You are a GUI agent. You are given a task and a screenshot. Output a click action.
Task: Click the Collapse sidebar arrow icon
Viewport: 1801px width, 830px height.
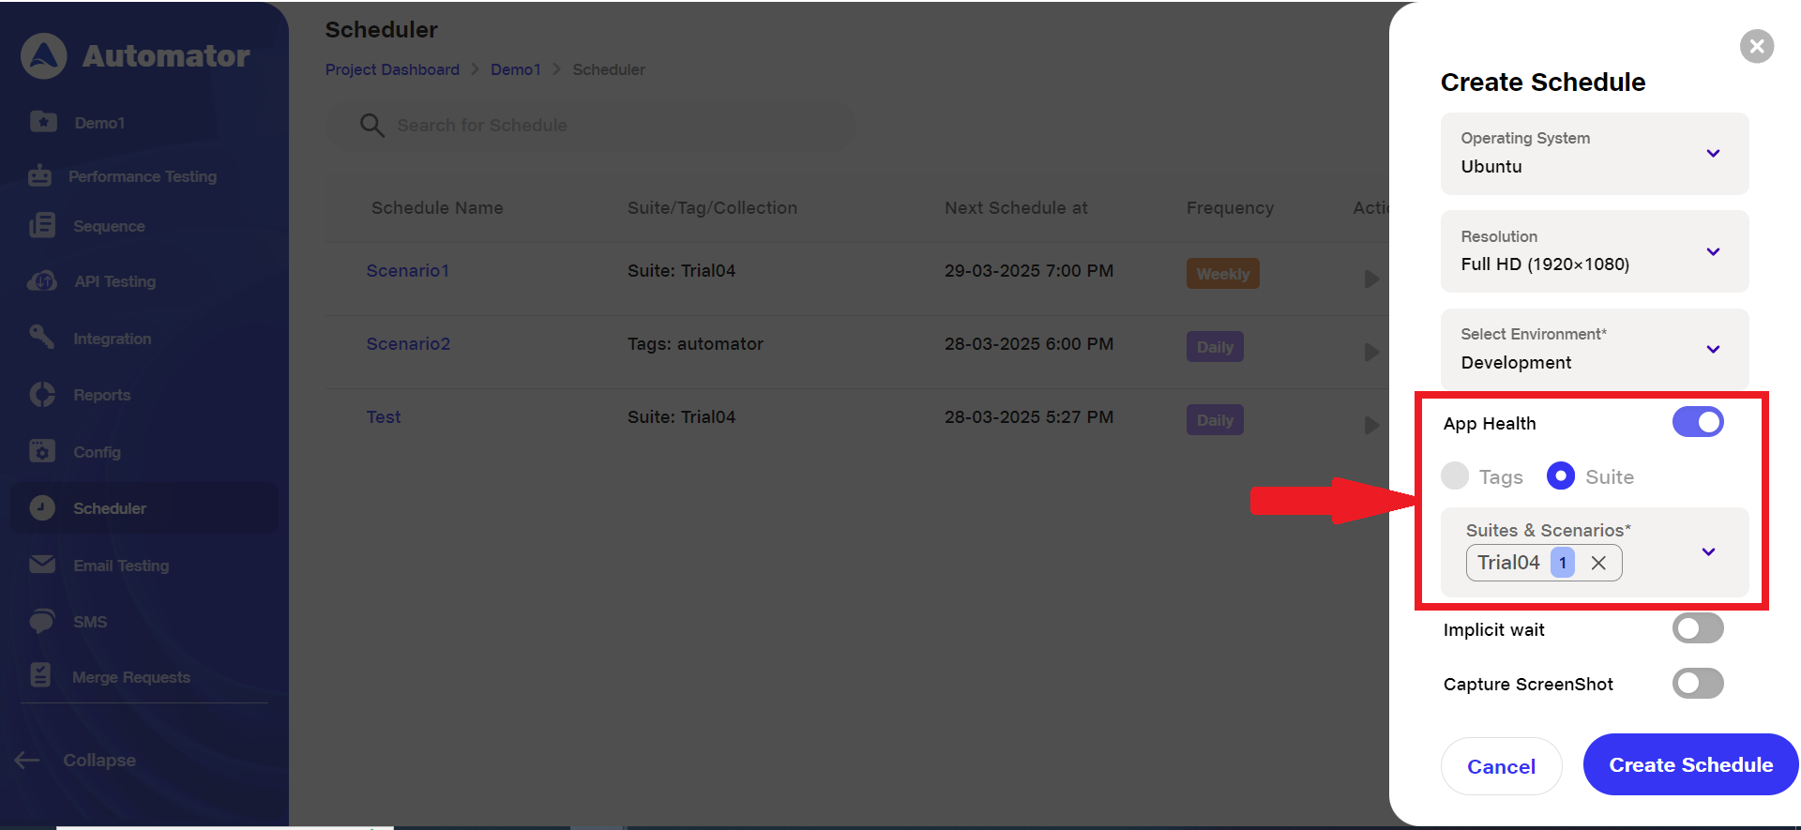point(26,760)
